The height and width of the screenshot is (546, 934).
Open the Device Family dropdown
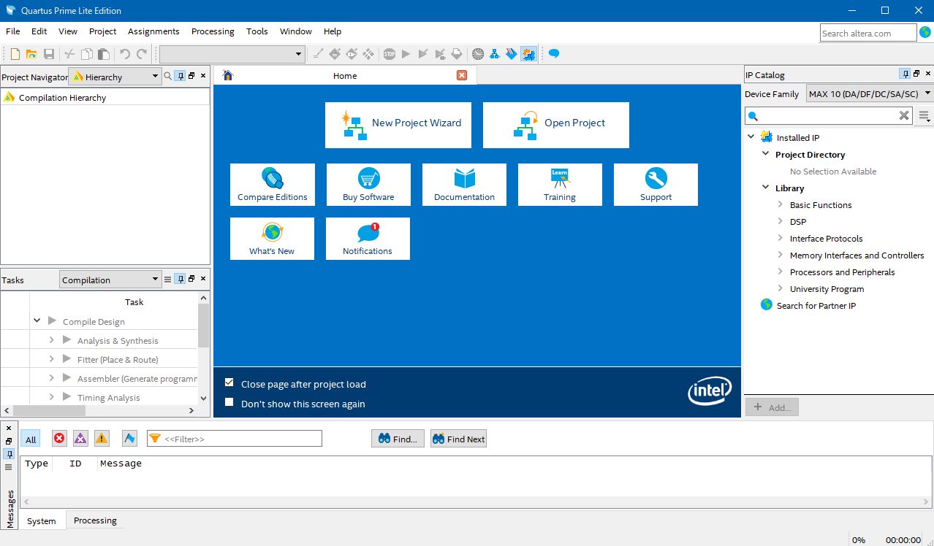click(x=870, y=93)
